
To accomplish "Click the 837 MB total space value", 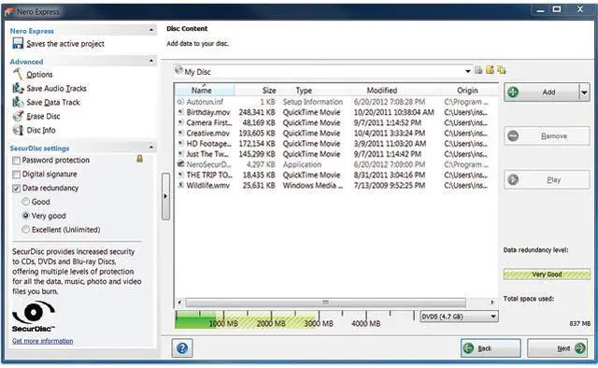I will 579,323.
